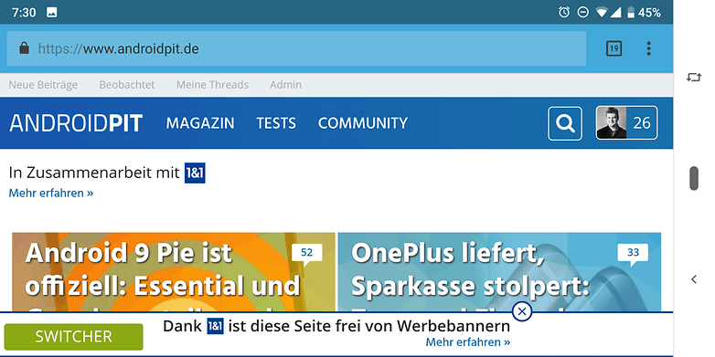This screenshot has width=715, height=357.
Task: Click the banner text Dank 1&1 ist diese Seite frei
Action: (336, 326)
